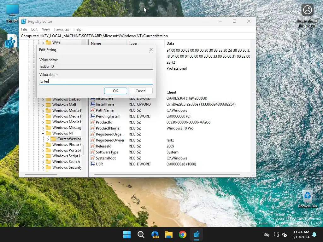
Task: Click the registry path address bar
Action: 138,36
